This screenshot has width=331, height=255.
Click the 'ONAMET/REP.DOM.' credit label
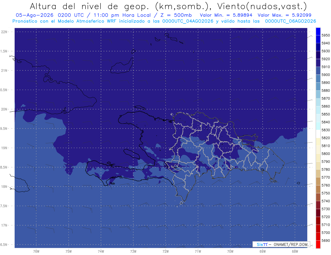[x=291, y=244]
